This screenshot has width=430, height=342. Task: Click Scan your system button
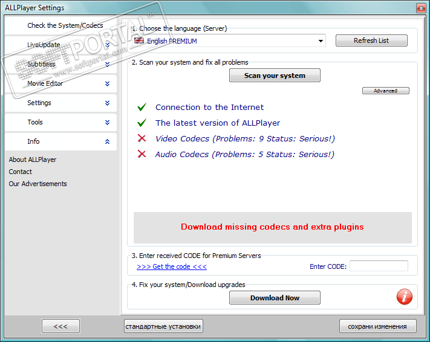pos(275,76)
